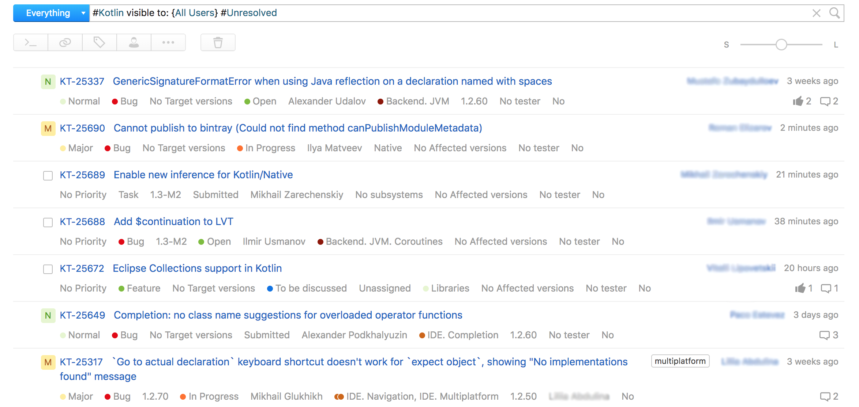Click the assignee person icon

134,43
